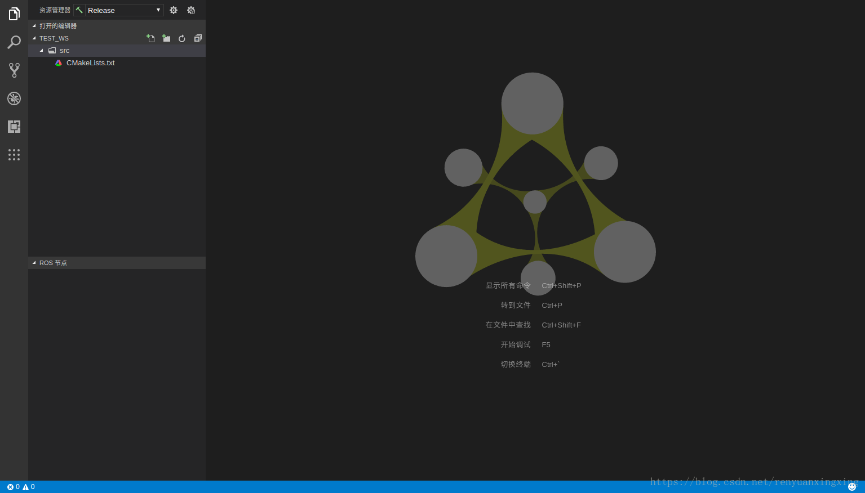Collapse the src folder
The height and width of the screenshot is (493, 865).
(42, 51)
